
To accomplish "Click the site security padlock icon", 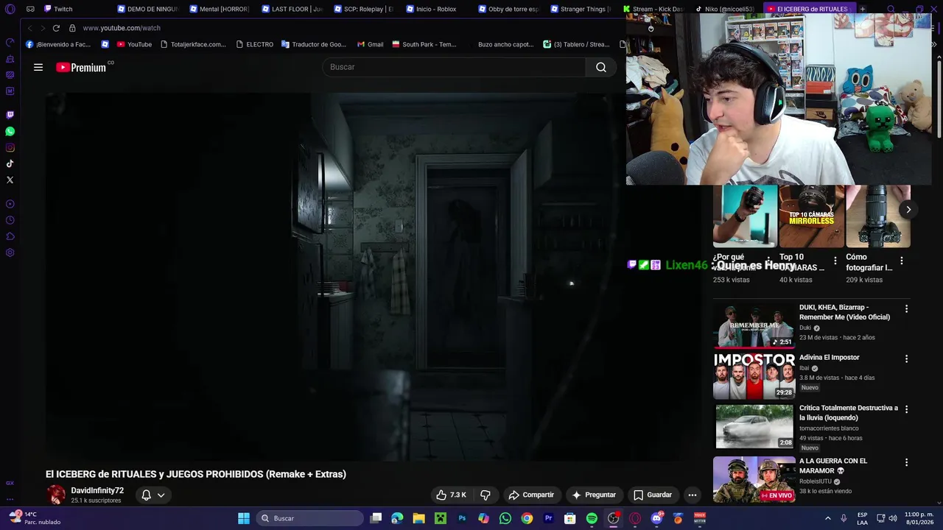I will pos(72,28).
